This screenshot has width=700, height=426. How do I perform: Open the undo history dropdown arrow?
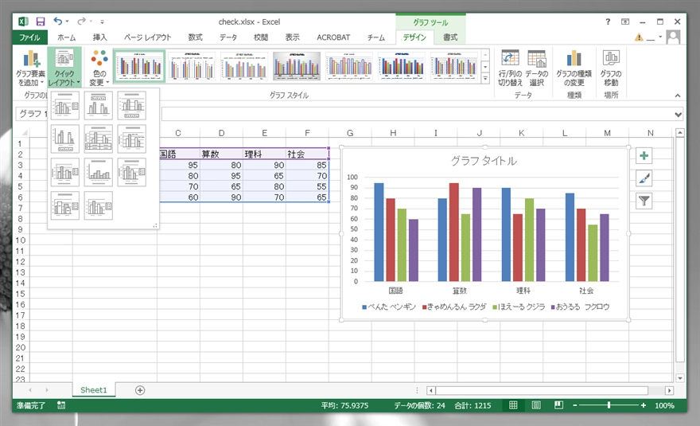[67, 21]
